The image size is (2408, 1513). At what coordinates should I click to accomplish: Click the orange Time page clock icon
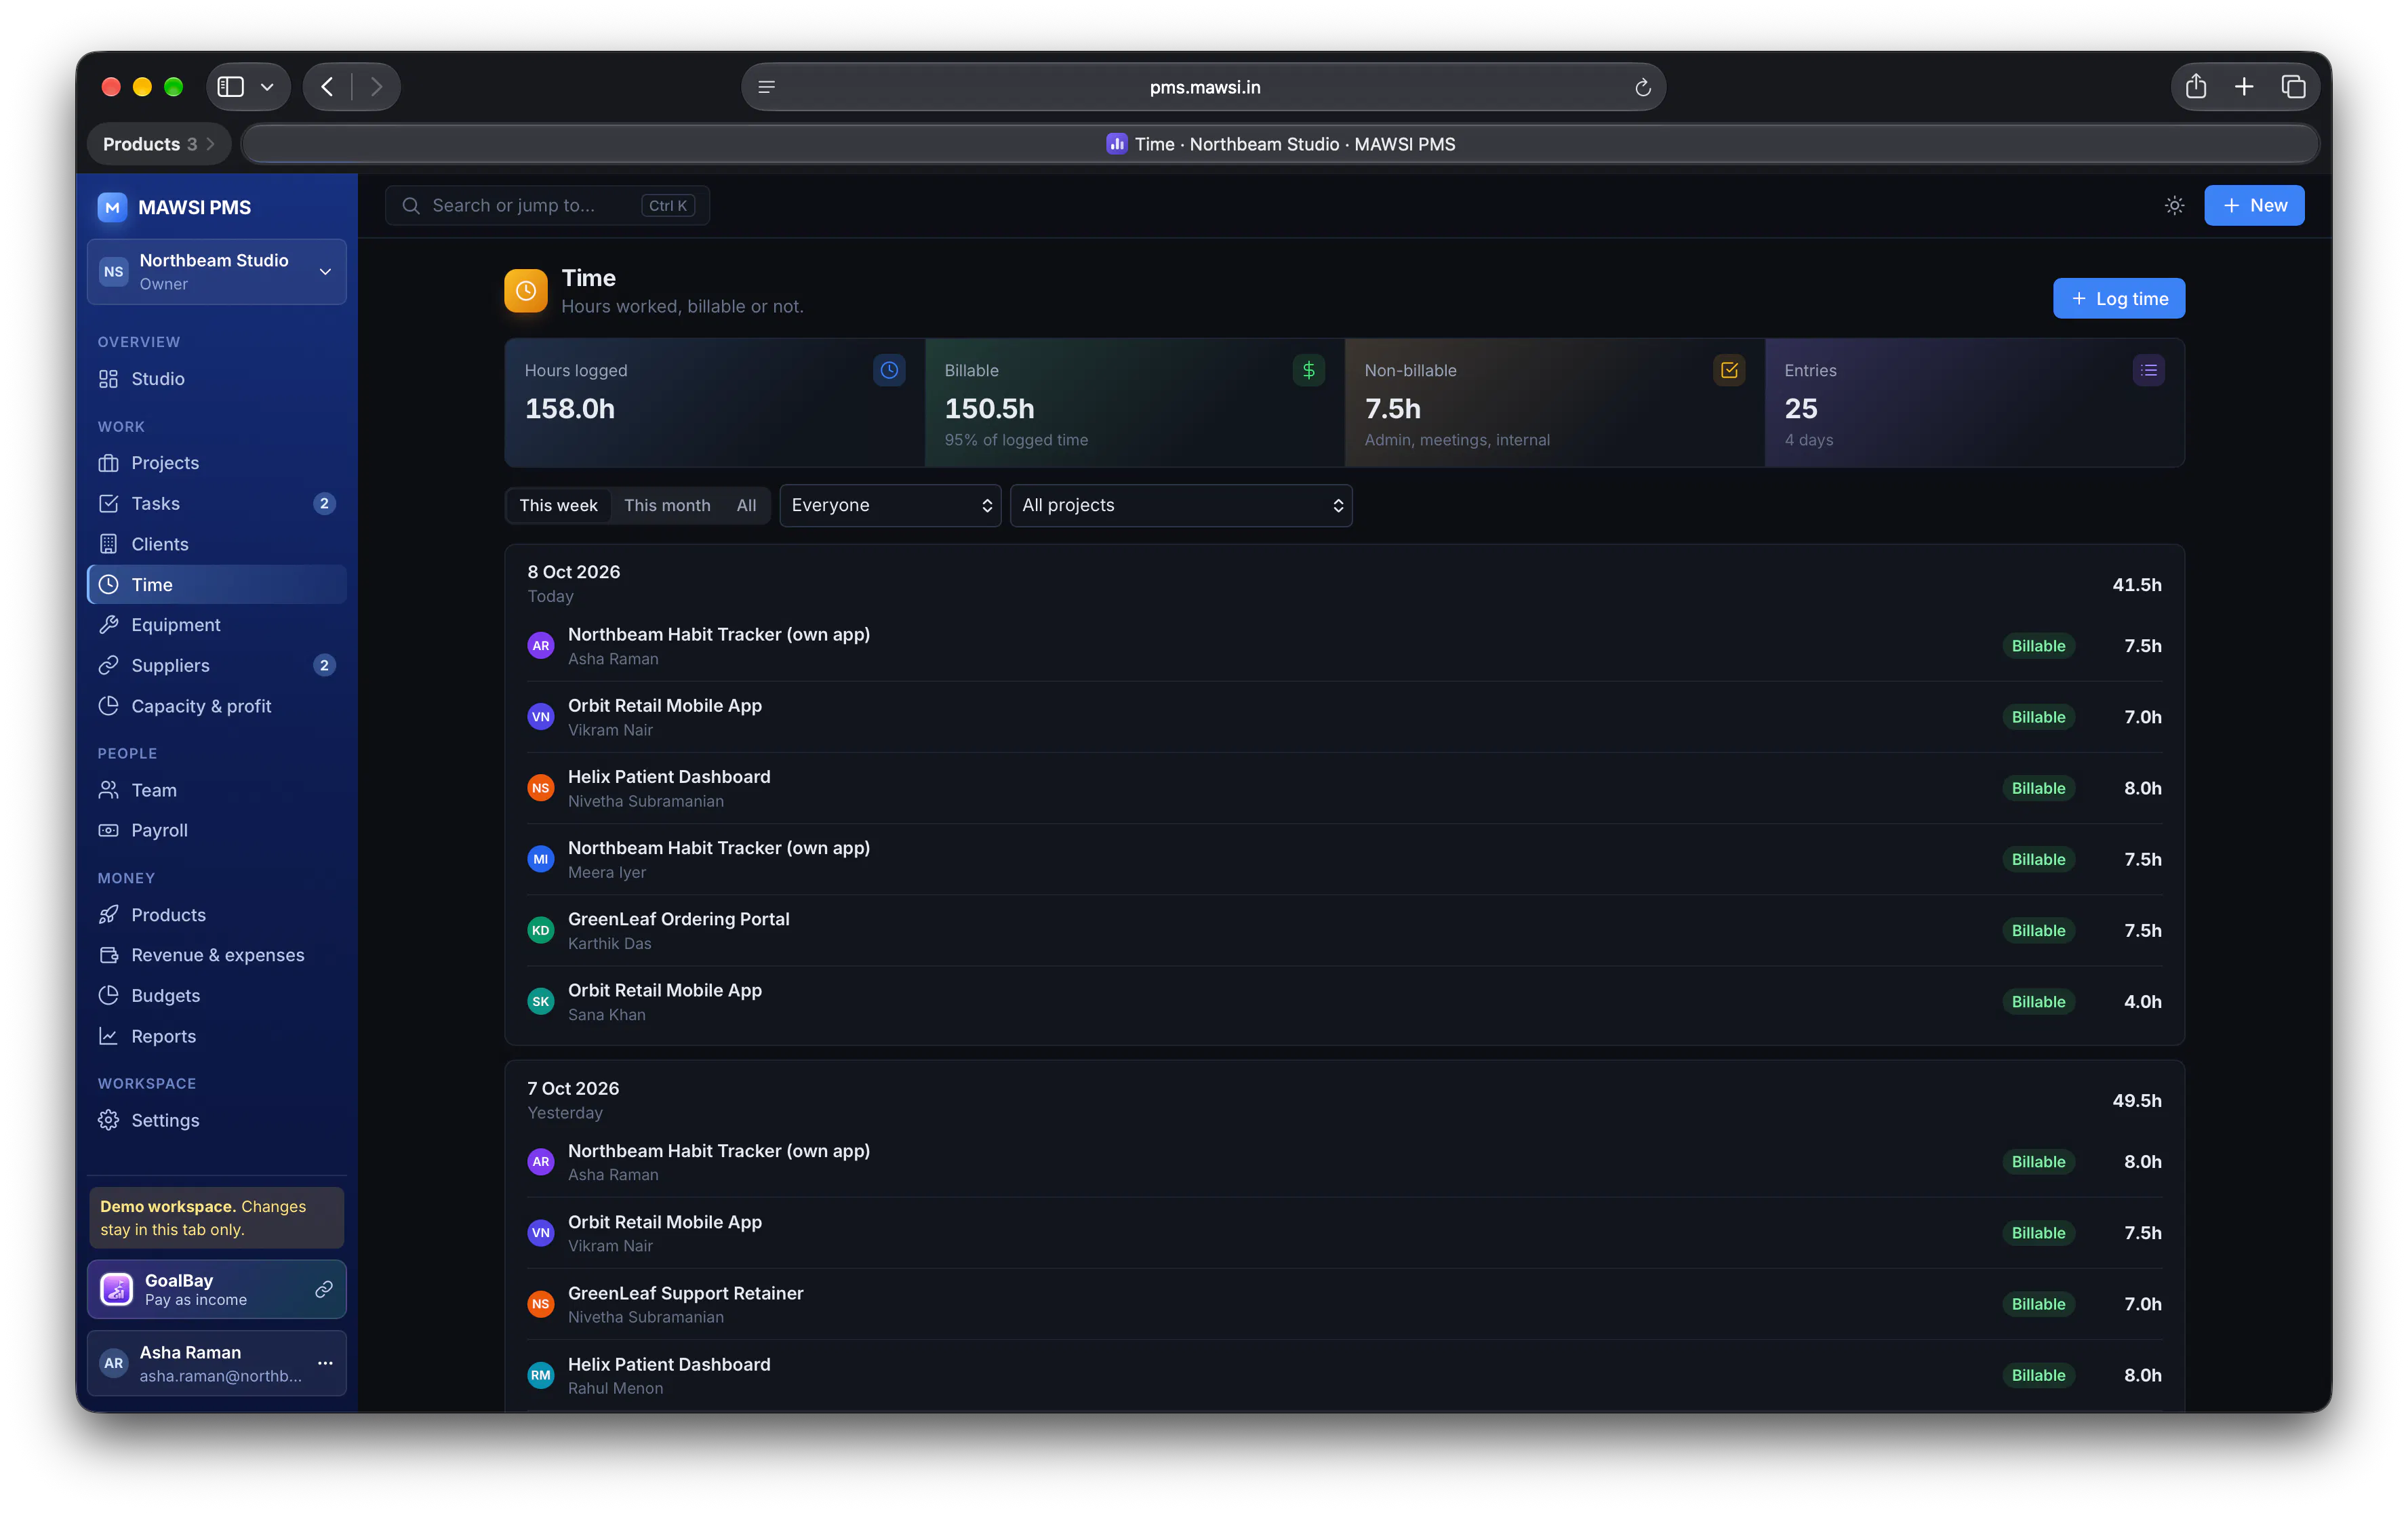point(526,290)
